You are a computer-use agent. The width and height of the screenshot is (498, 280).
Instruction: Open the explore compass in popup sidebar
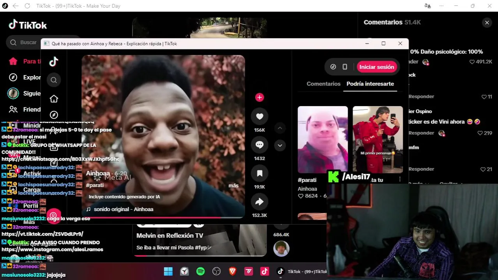pos(54,115)
